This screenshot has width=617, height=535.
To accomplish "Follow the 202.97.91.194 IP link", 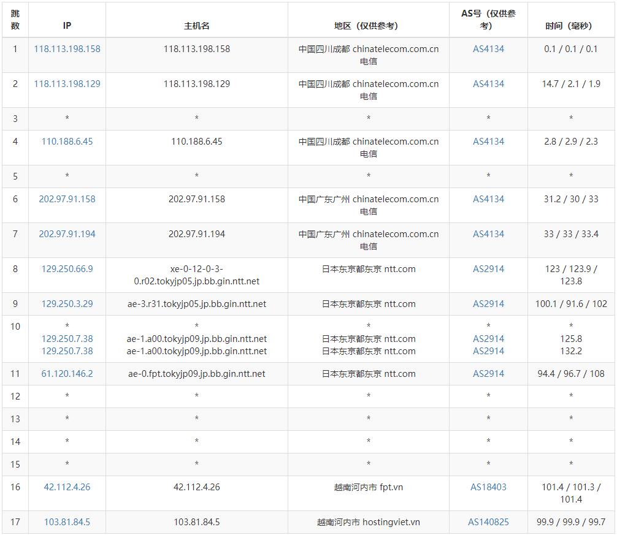I will coord(67,234).
